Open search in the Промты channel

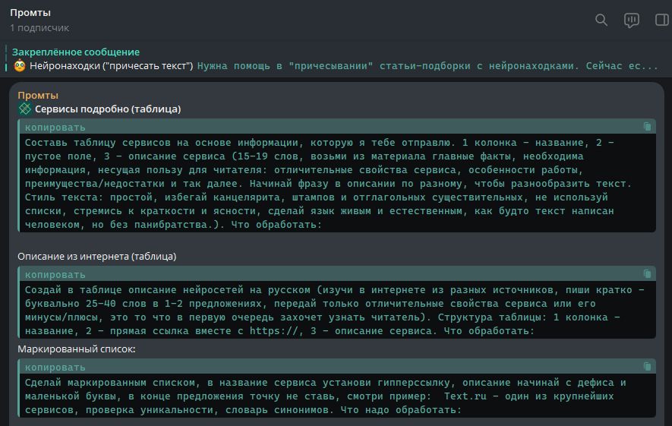[601, 21]
